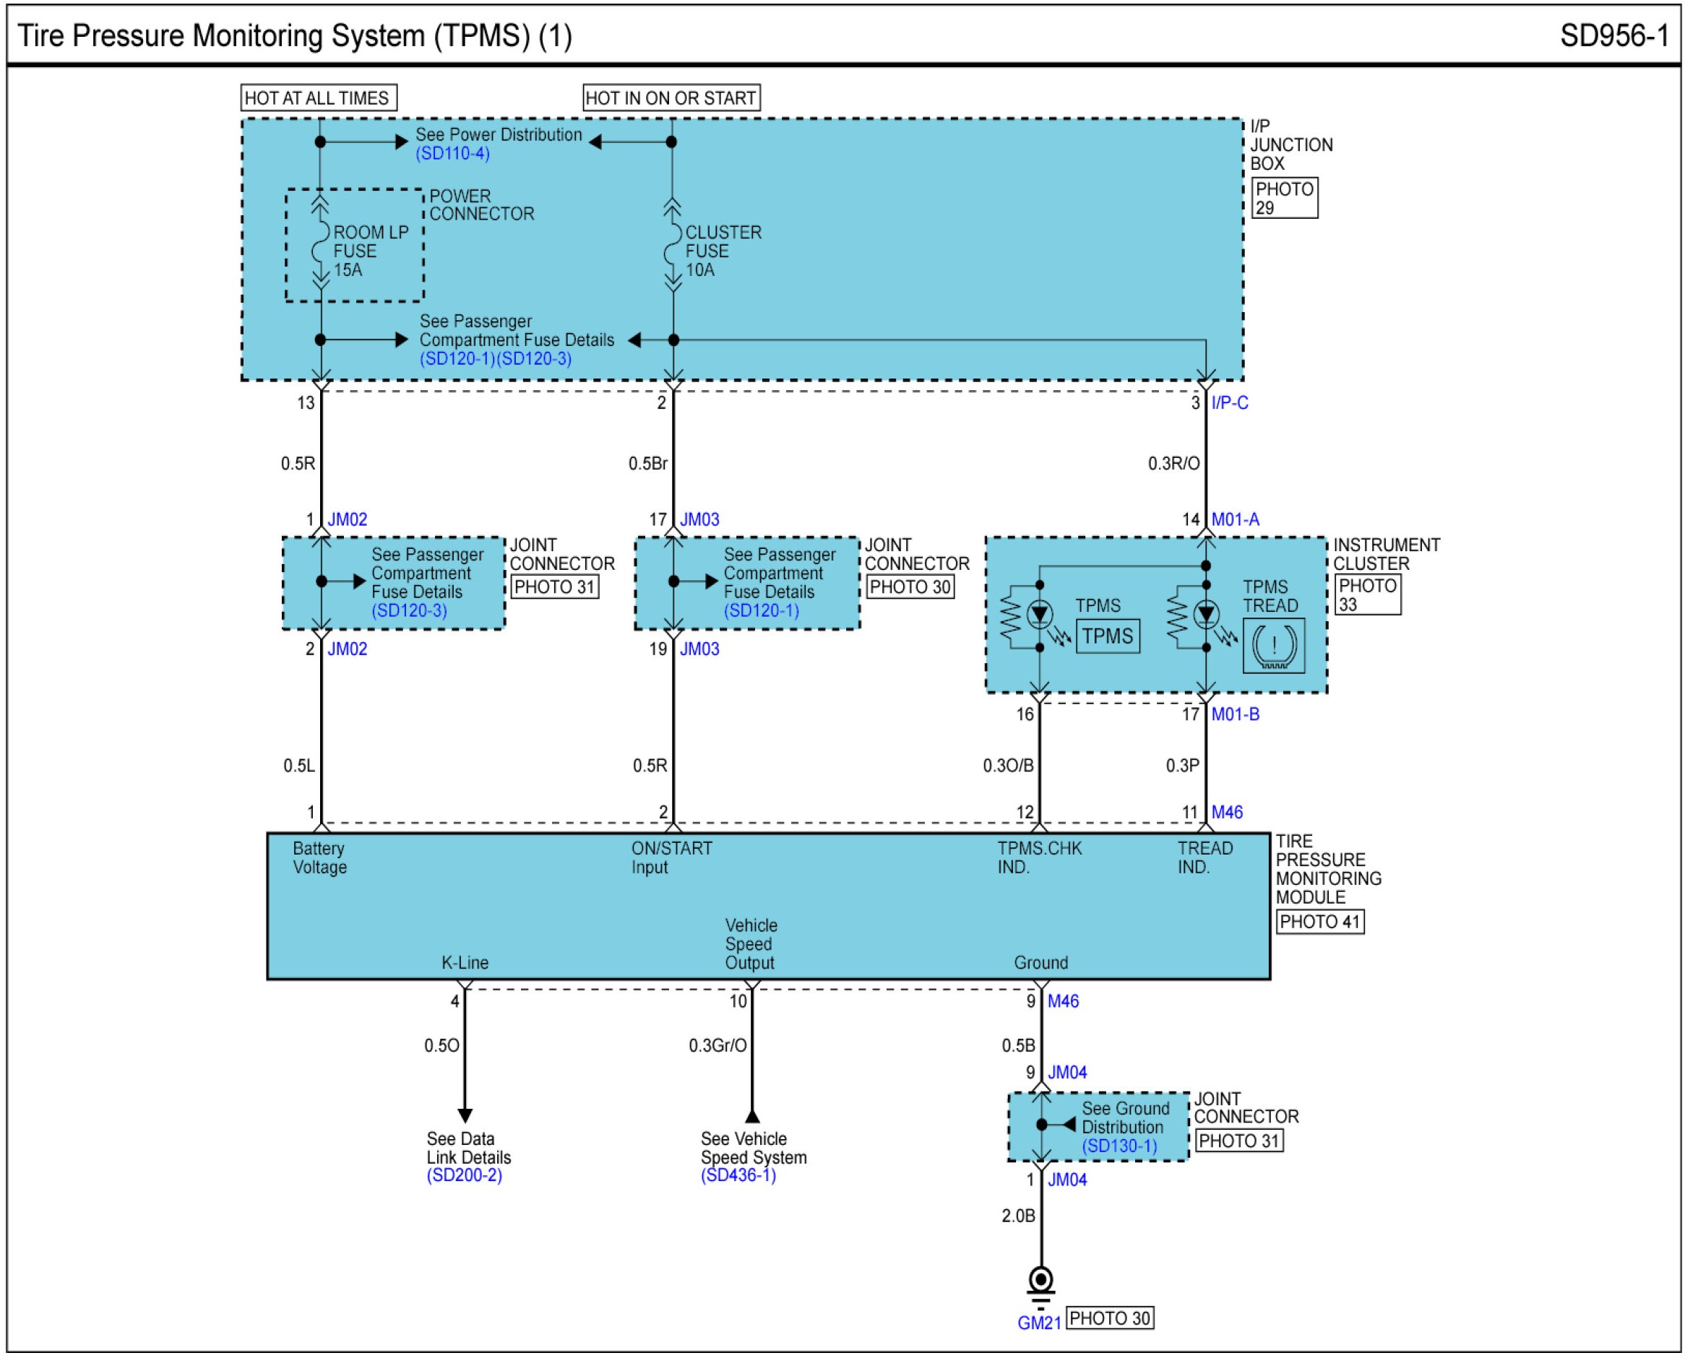Click the TPMS tread LED diode symbol
Image resolution: width=1685 pixels, height=1358 pixels.
(1205, 615)
